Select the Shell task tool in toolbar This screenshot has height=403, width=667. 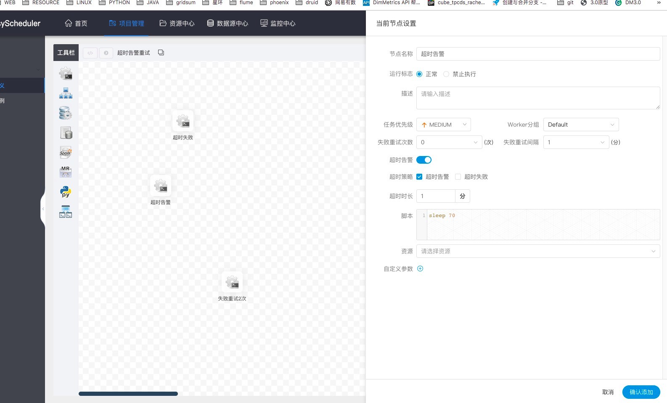(x=66, y=73)
